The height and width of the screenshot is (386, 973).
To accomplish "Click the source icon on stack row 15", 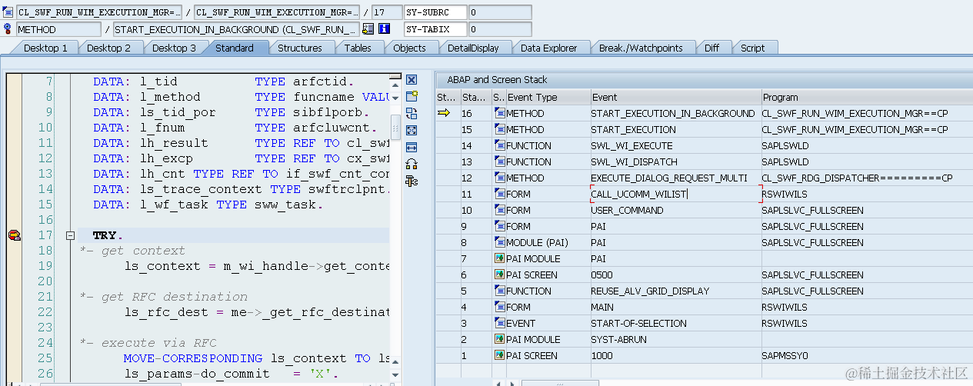I will [499, 129].
